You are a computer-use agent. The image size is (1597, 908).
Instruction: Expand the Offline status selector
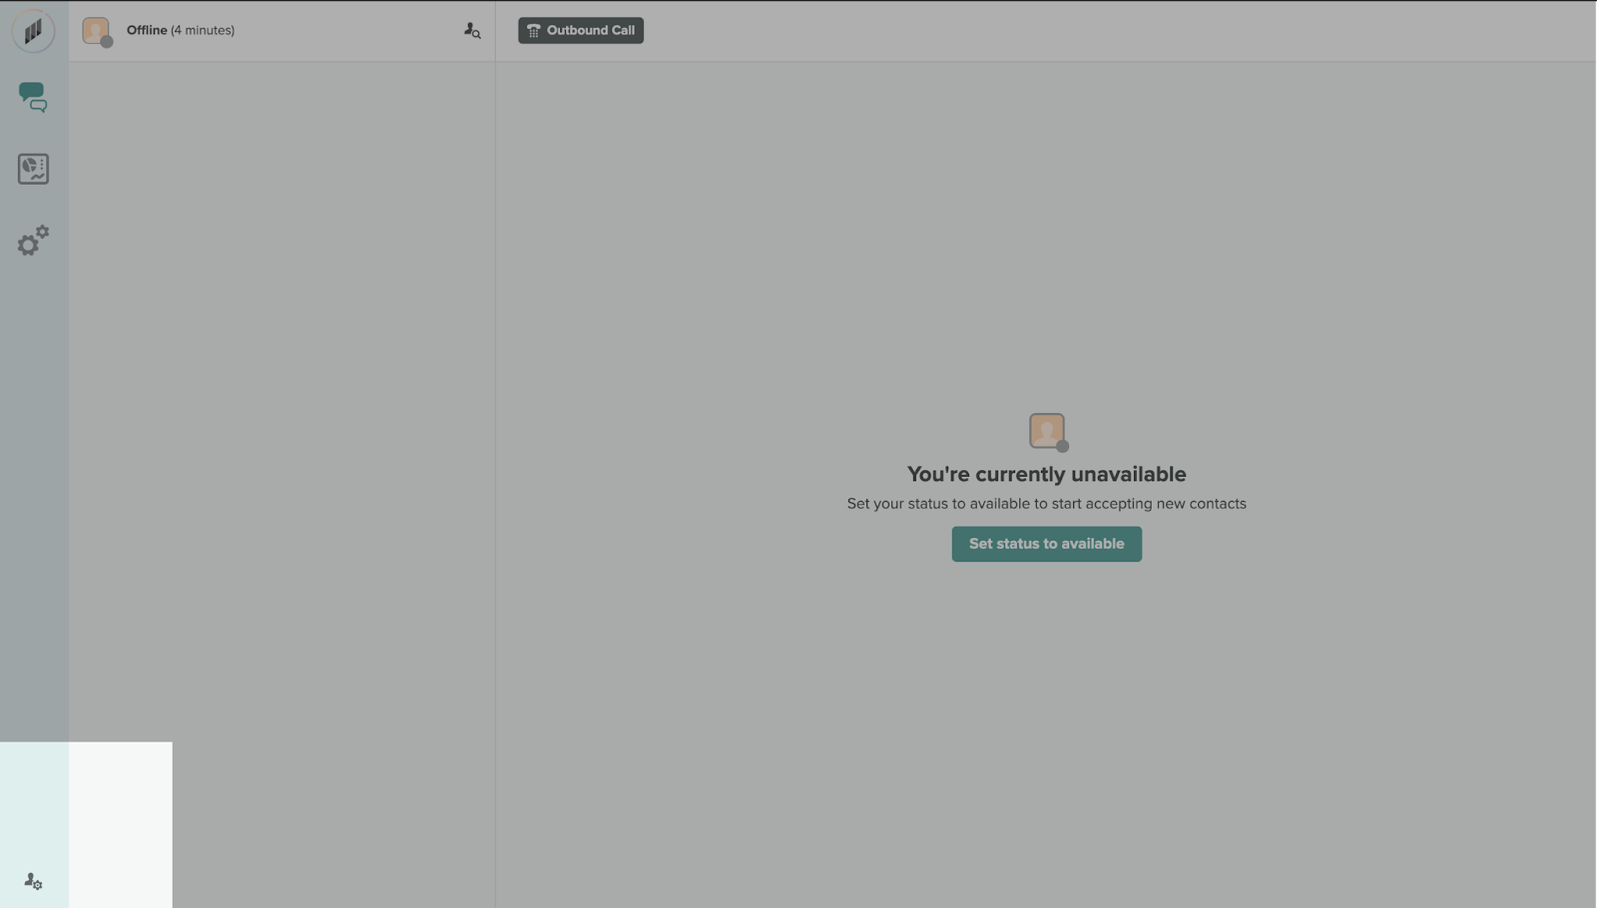147,30
